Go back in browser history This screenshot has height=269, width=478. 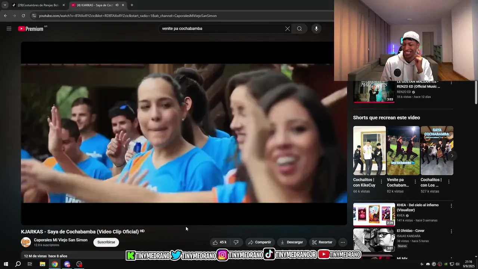[5, 16]
